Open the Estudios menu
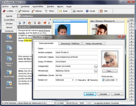 click(x=50, y=6)
